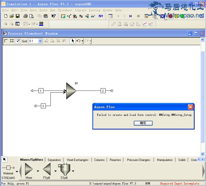Switch to the Columns tab

coord(99,160)
